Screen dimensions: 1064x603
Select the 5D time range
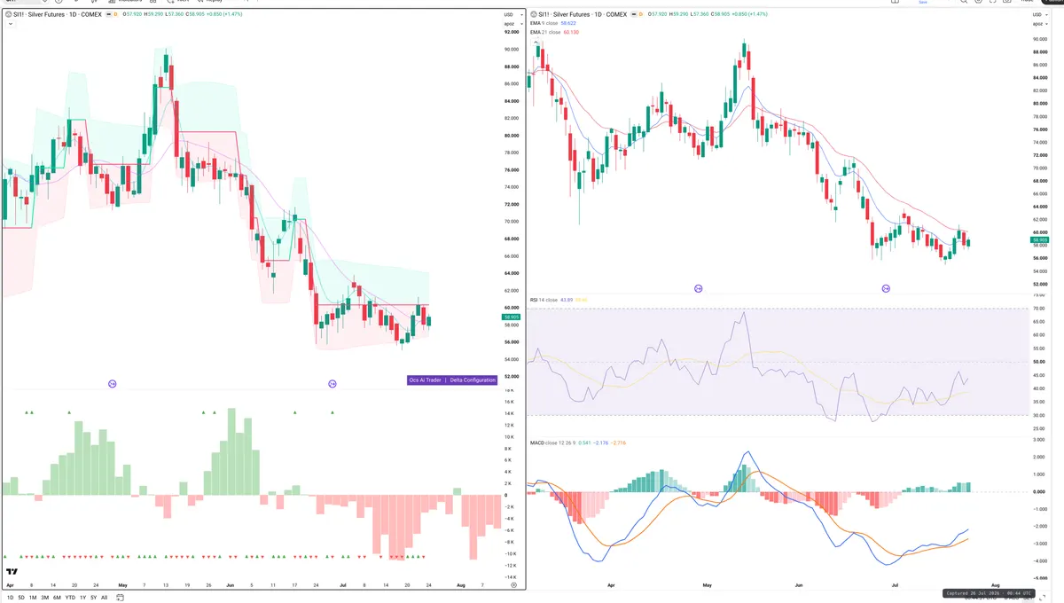[x=21, y=597]
